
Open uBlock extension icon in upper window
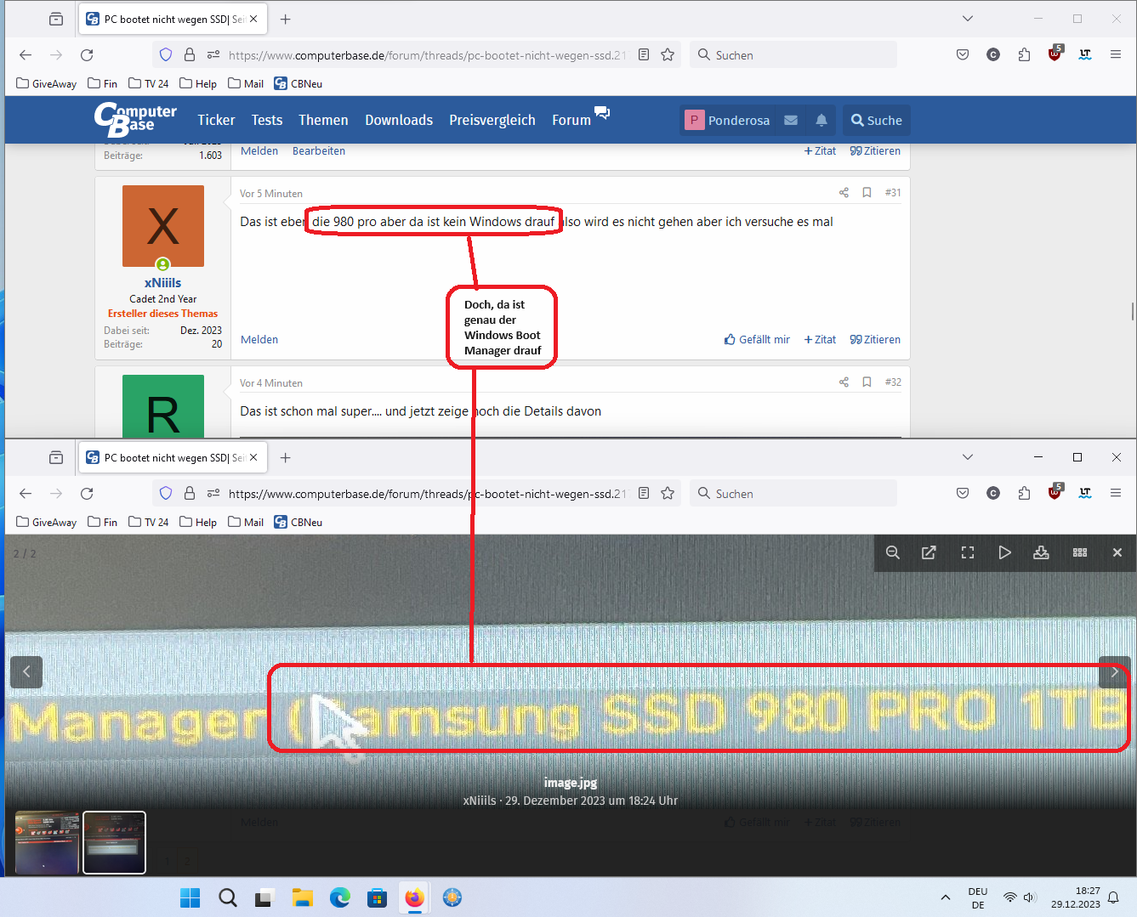(1055, 53)
